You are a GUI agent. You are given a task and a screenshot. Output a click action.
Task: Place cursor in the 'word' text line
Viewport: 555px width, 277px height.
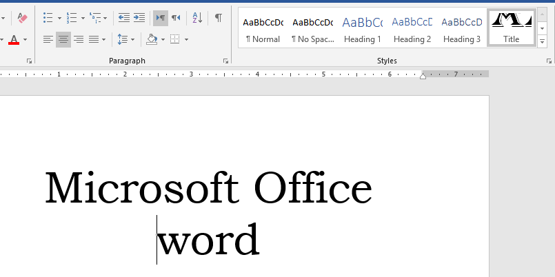pos(208,239)
